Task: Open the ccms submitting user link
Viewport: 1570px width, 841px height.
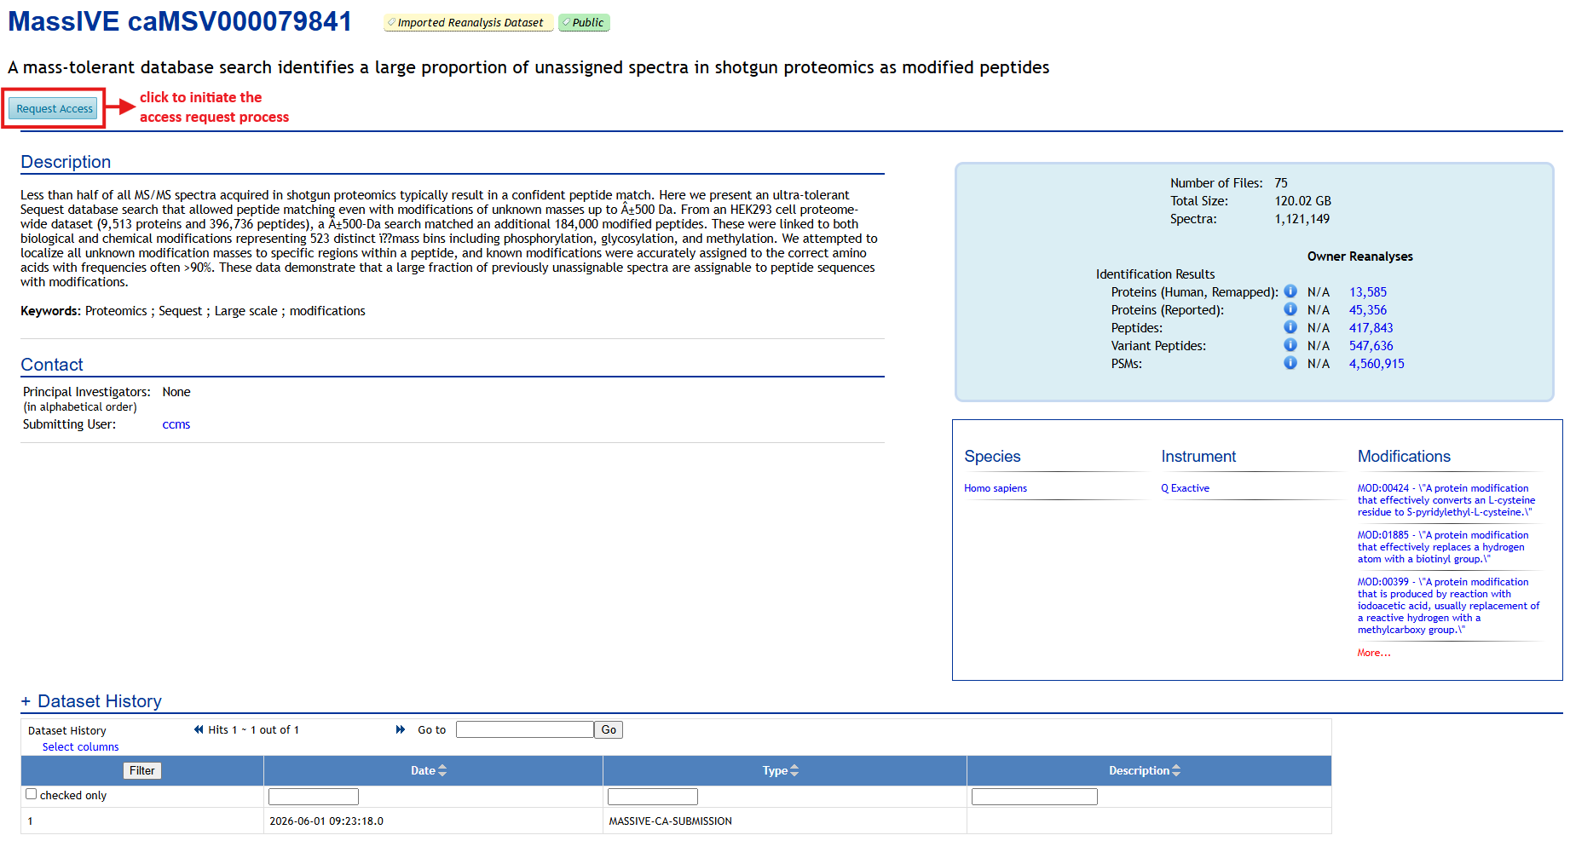Action: [x=176, y=424]
